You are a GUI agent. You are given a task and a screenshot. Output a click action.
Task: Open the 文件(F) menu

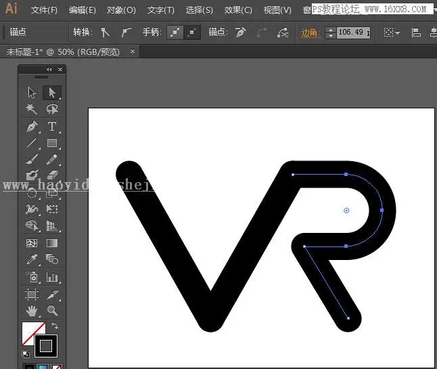coord(44,10)
